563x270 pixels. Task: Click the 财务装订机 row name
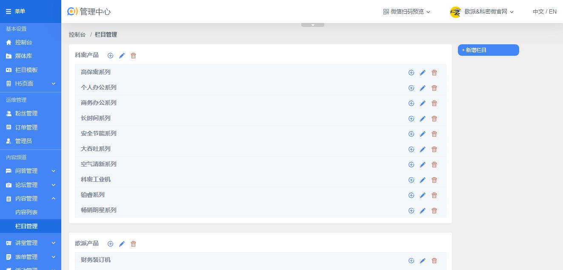pyautogui.click(x=96, y=260)
